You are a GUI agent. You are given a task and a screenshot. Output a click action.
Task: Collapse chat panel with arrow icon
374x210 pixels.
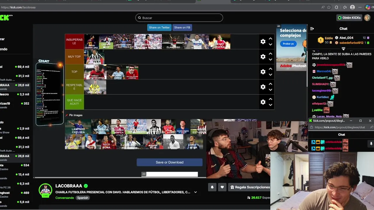pyautogui.click(x=312, y=29)
